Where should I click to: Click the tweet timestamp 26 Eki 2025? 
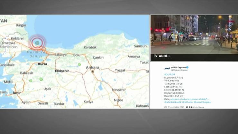(x=174, y=107)
